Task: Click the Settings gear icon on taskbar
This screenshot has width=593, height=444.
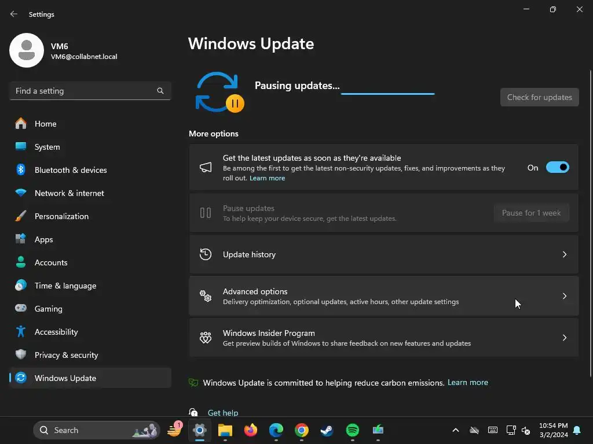Action: coord(200,430)
